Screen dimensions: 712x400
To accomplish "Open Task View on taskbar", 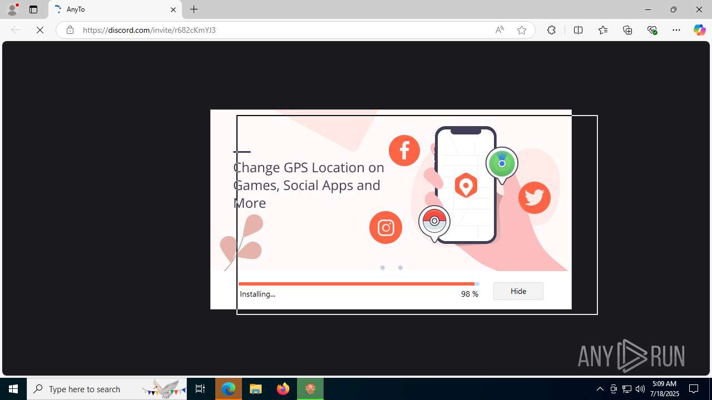I will (x=200, y=389).
